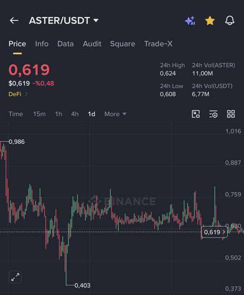Expand the More intervals dropdown
The width and height of the screenshot is (244, 295).
[115, 114]
